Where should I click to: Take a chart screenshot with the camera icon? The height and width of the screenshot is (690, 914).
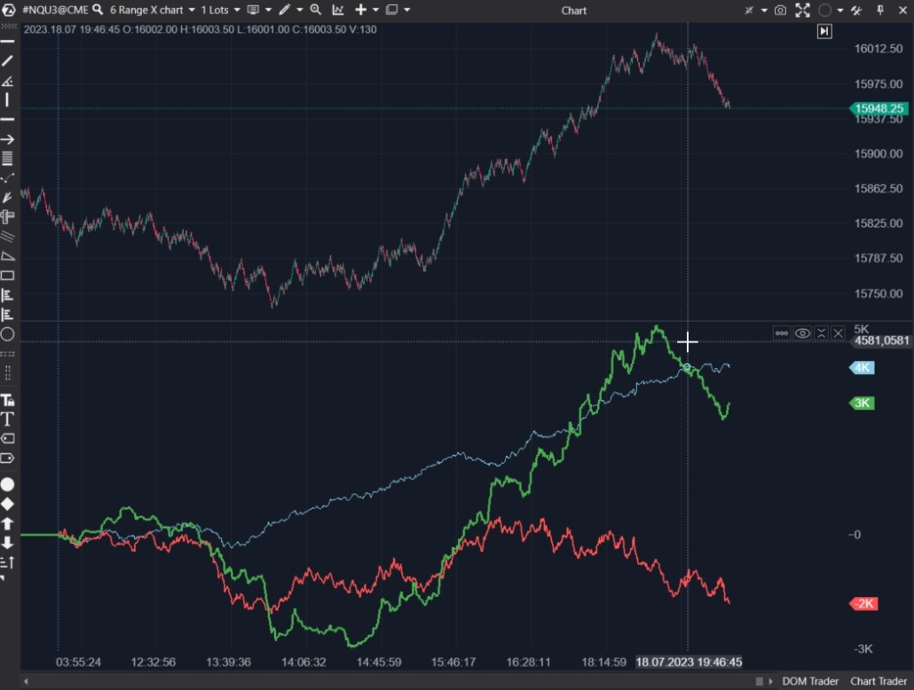point(781,10)
